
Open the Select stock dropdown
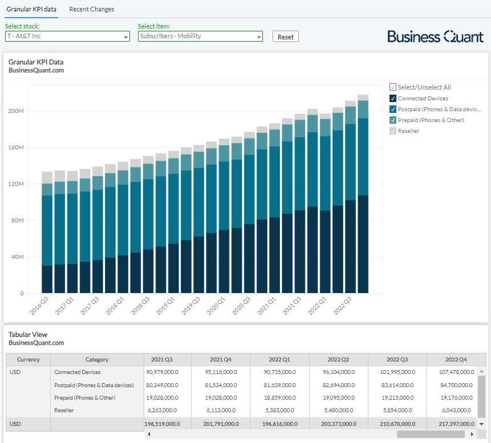point(67,36)
